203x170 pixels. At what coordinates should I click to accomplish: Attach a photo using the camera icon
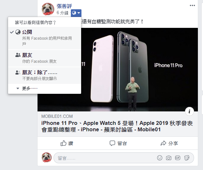(169, 158)
